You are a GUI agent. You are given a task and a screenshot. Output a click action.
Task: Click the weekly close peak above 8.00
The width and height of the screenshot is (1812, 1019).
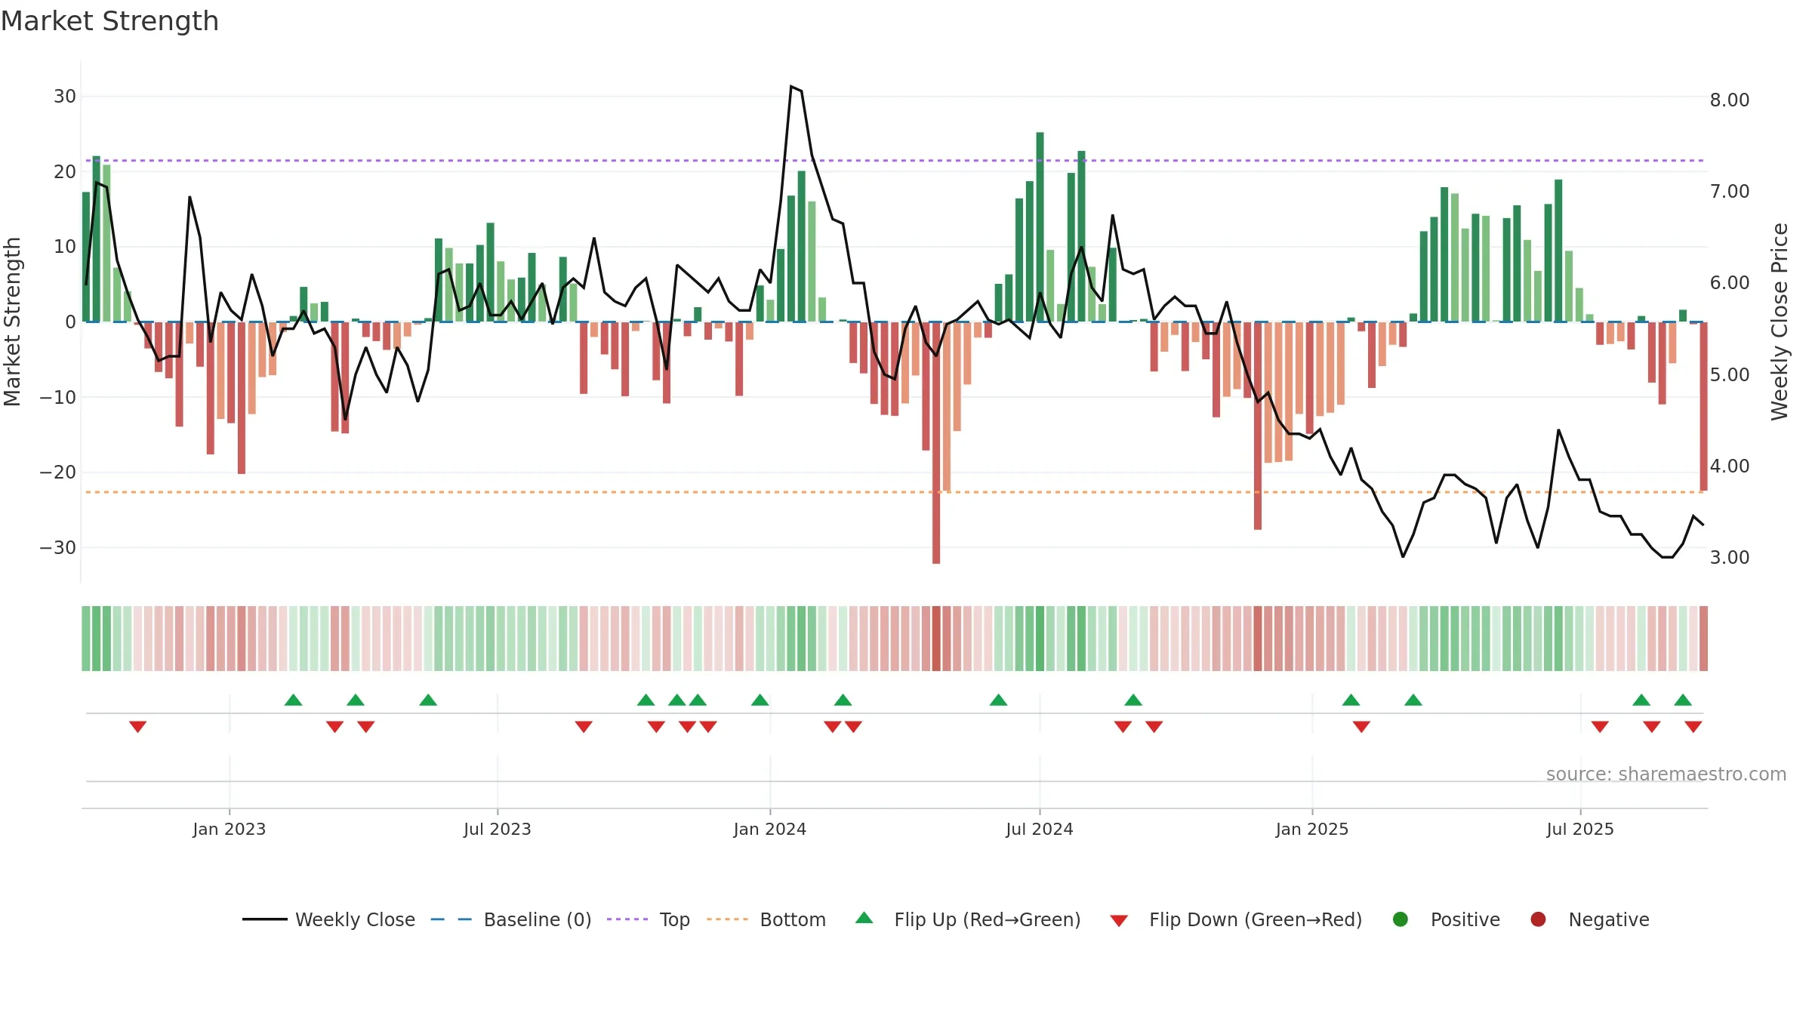(791, 87)
